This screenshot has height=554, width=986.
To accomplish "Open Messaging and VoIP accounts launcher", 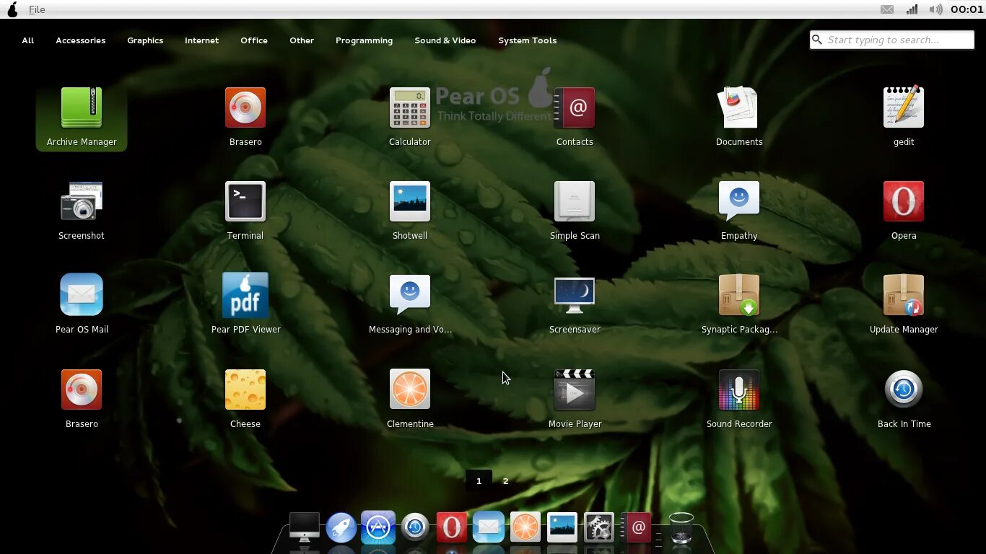I will click(x=410, y=304).
